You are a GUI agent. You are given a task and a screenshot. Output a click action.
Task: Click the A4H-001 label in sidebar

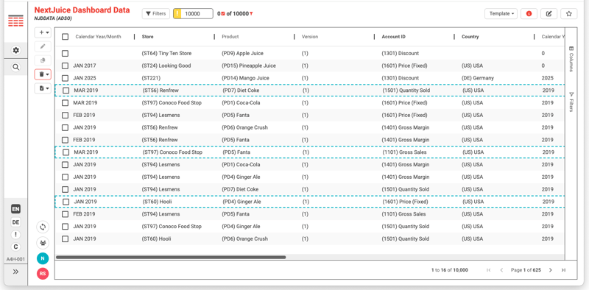15,259
